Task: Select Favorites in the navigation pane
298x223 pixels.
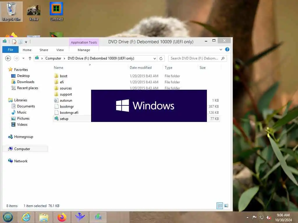Action: pos(21,70)
